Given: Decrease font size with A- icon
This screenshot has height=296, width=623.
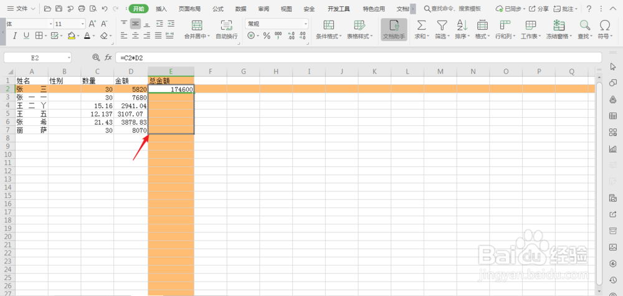Looking at the screenshot, I should (104, 24).
